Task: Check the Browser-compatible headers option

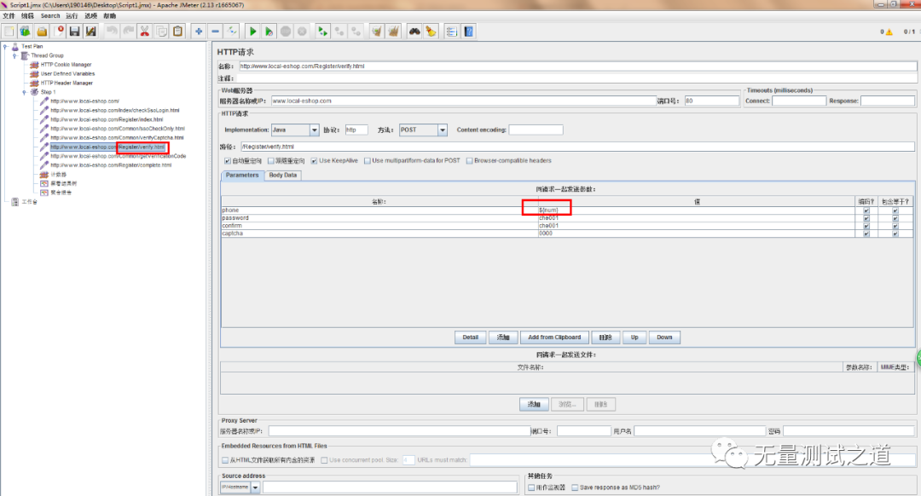Action: tap(469, 161)
